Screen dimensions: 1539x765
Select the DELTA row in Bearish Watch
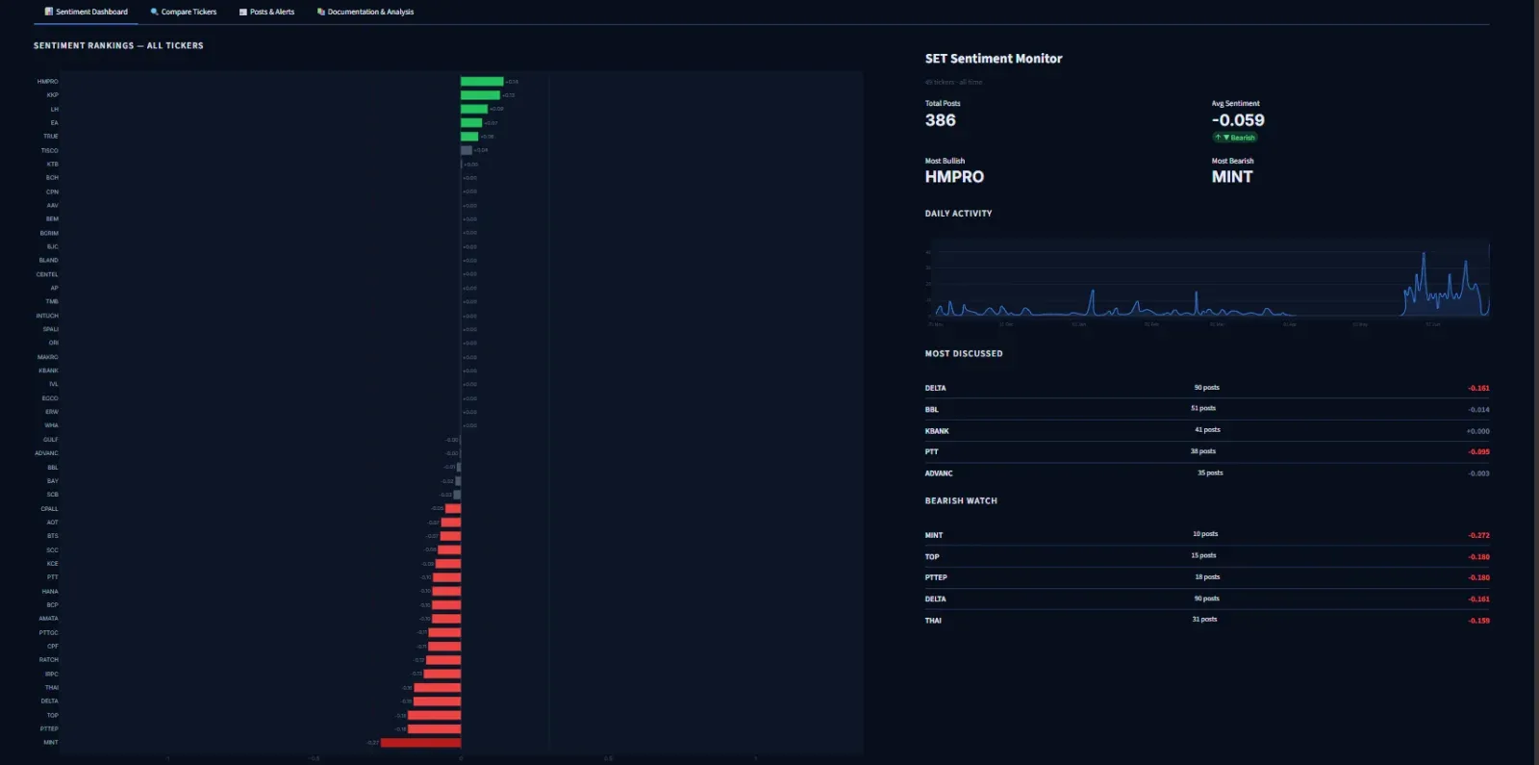pos(1207,599)
